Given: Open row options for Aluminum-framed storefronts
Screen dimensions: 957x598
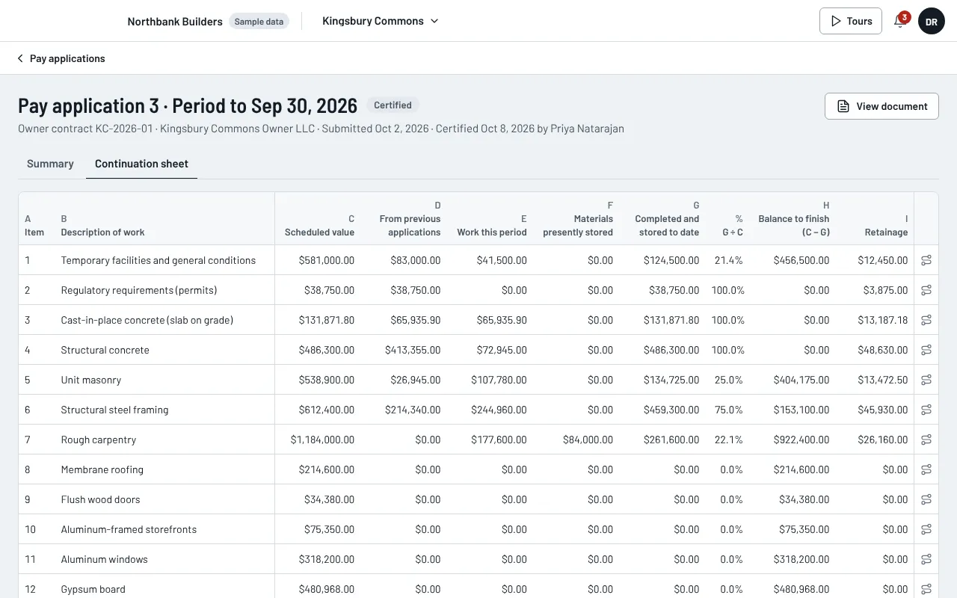Looking at the screenshot, I should pos(926,529).
